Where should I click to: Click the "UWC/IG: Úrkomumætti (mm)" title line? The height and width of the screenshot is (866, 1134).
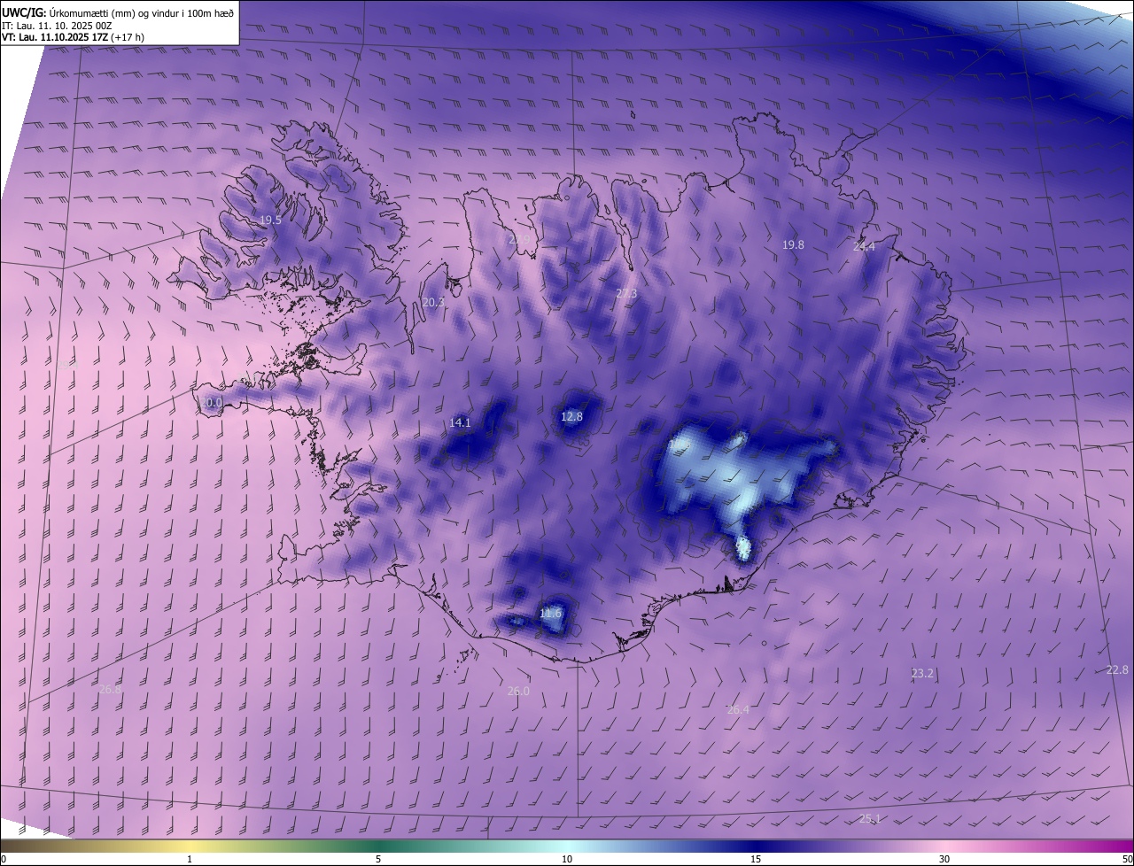[120, 12]
